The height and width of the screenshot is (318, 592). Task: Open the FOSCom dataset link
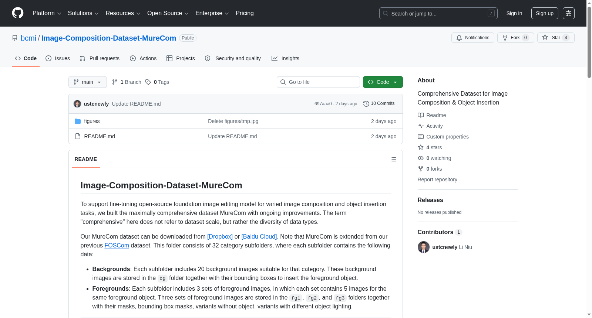click(x=117, y=246)
